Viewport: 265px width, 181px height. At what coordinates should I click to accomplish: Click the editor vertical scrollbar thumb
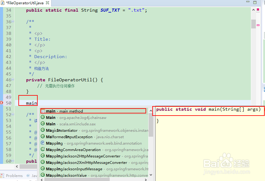coord(253,24)
